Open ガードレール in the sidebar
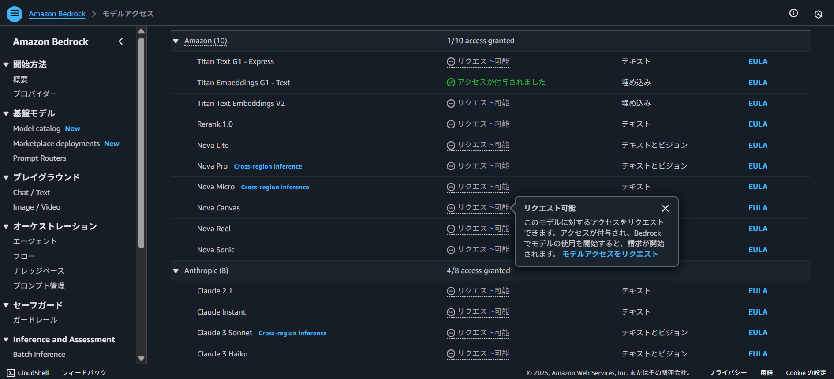The width and height of the screenshot is (834, 379). [35, 320]
